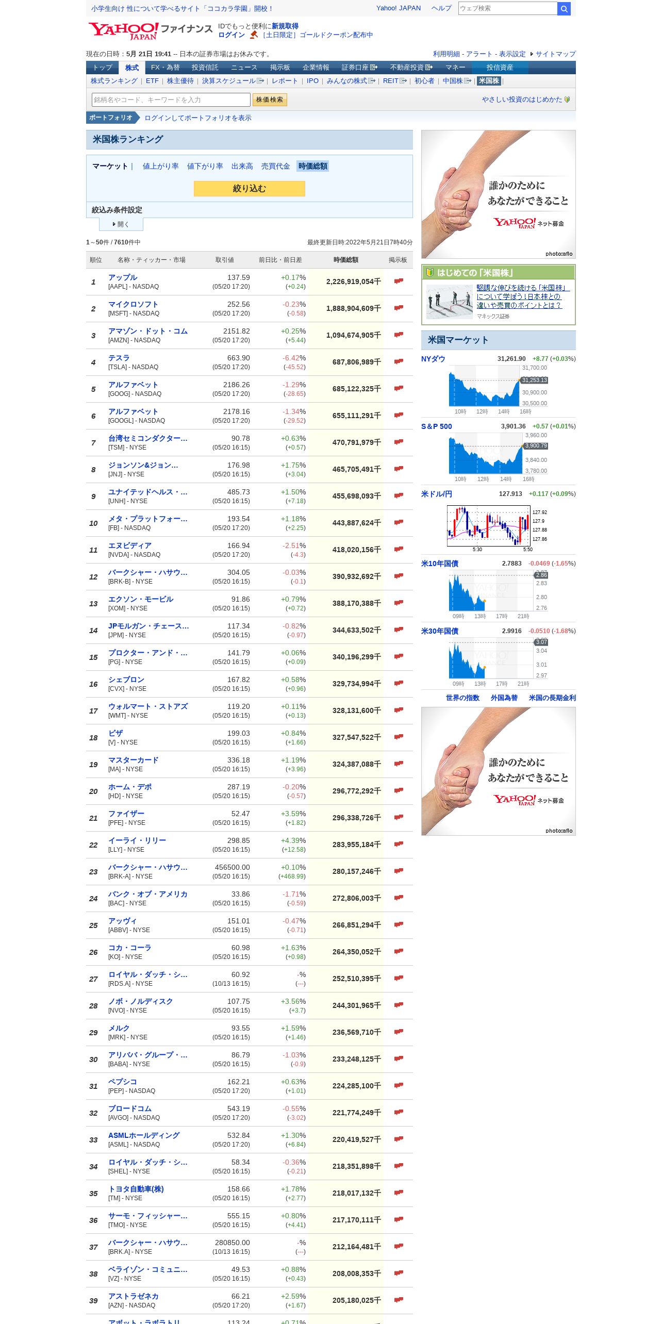Open message board flag for エクソン・モービル

pyautogui.click(x=399, y=603)
